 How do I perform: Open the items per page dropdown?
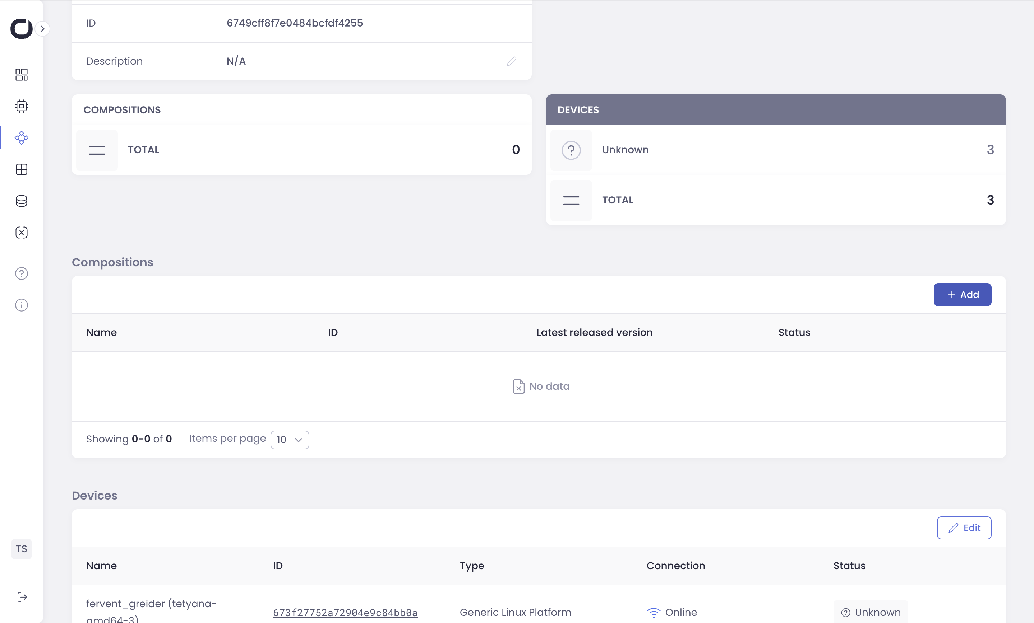290,439
